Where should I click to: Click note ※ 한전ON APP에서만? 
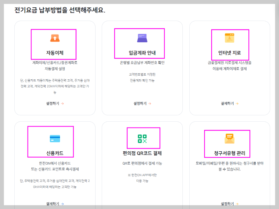click(142, 175)
